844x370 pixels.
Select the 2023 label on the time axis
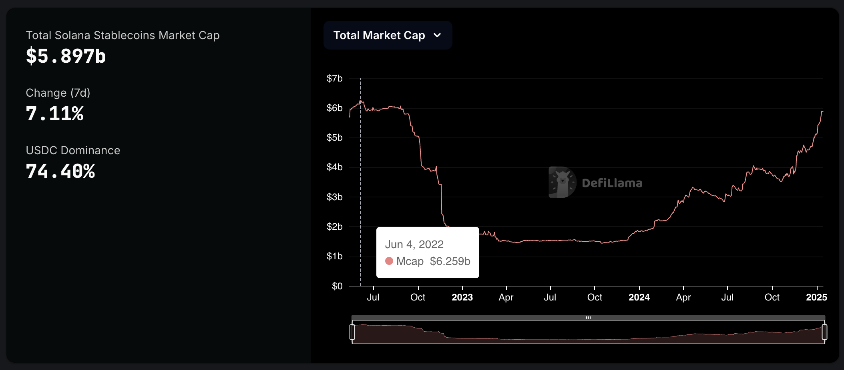tap(462, 297)
